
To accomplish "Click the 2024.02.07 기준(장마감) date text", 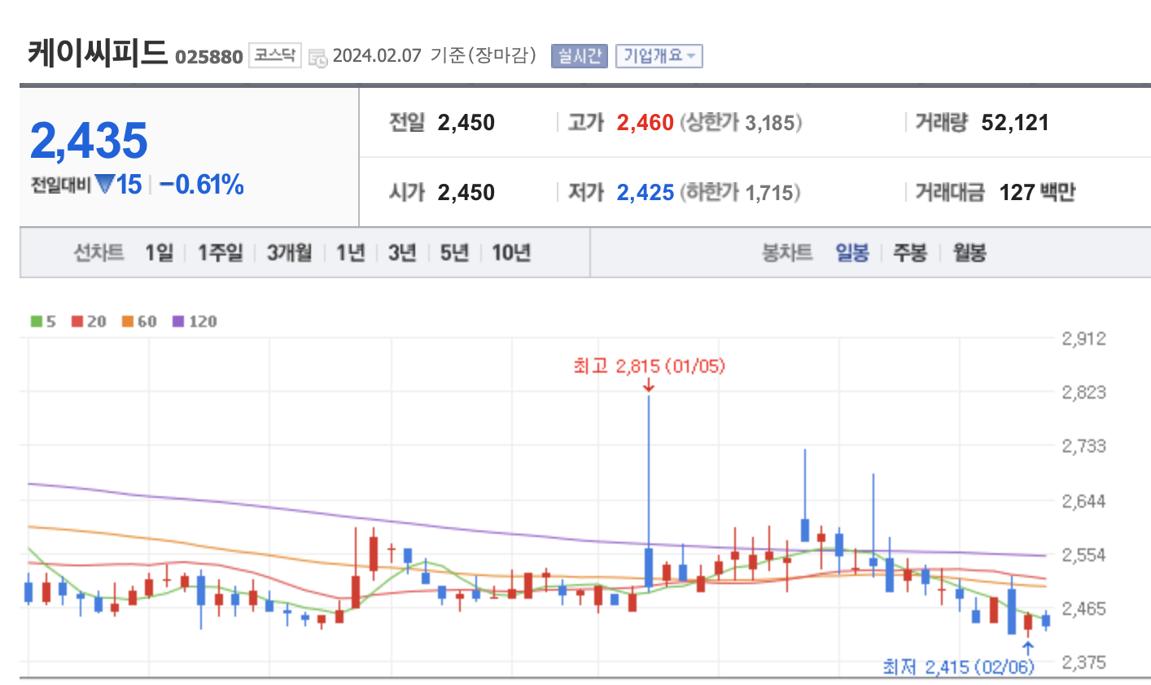I will click(x=435, y=55).
